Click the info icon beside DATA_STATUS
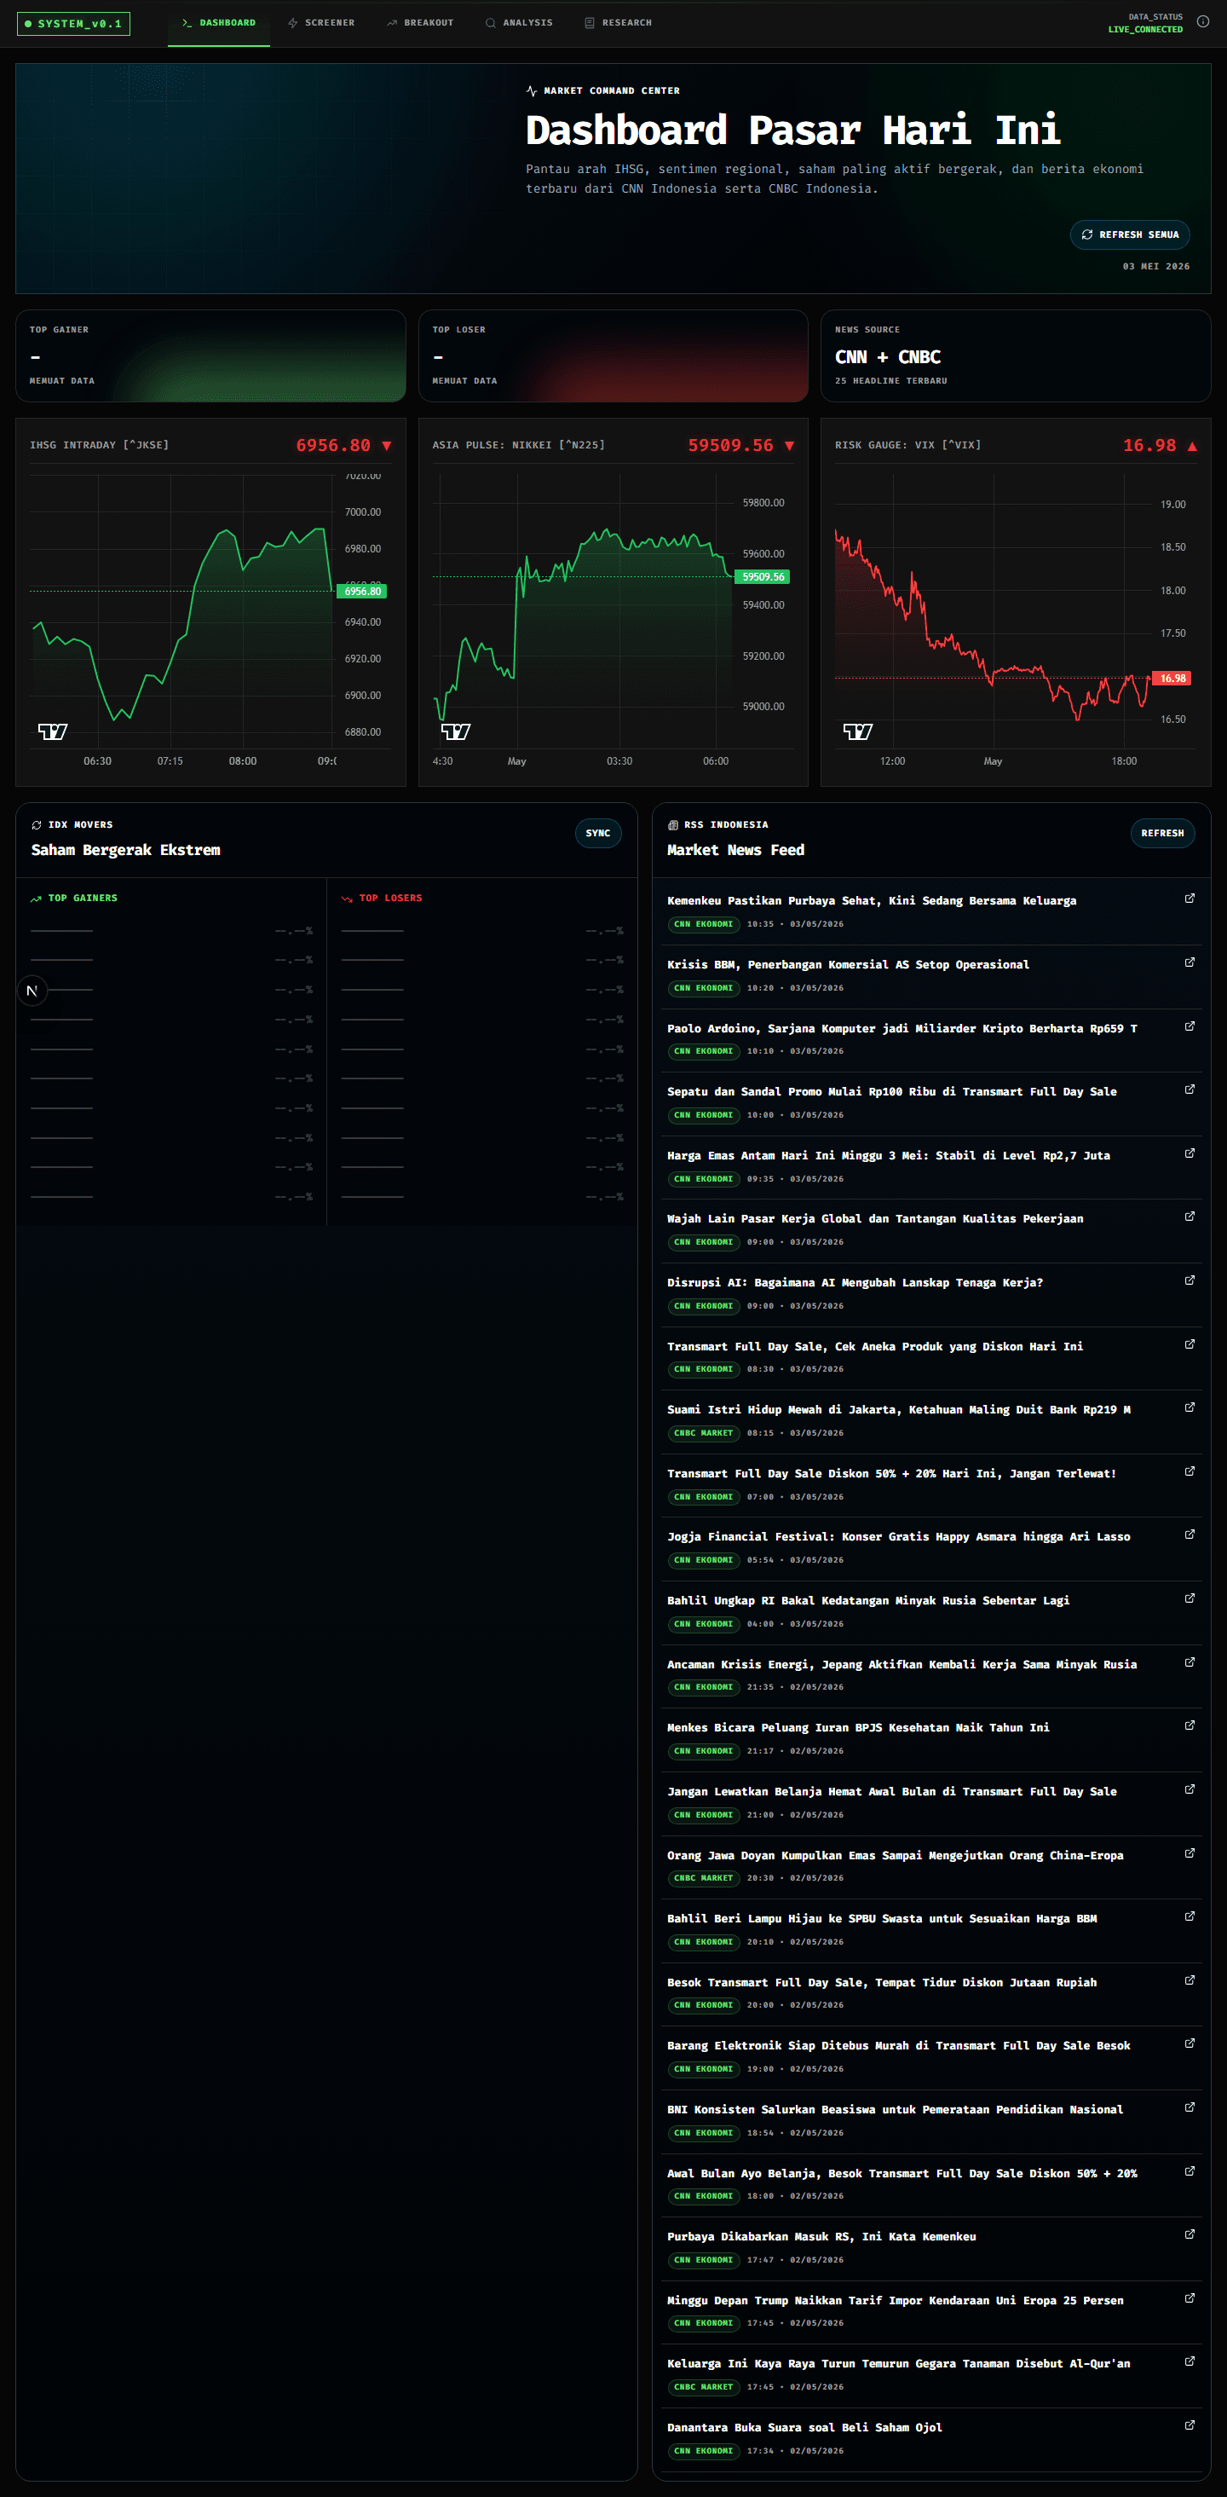Screen dimensions: 1227x2497 pos(1203,21)
